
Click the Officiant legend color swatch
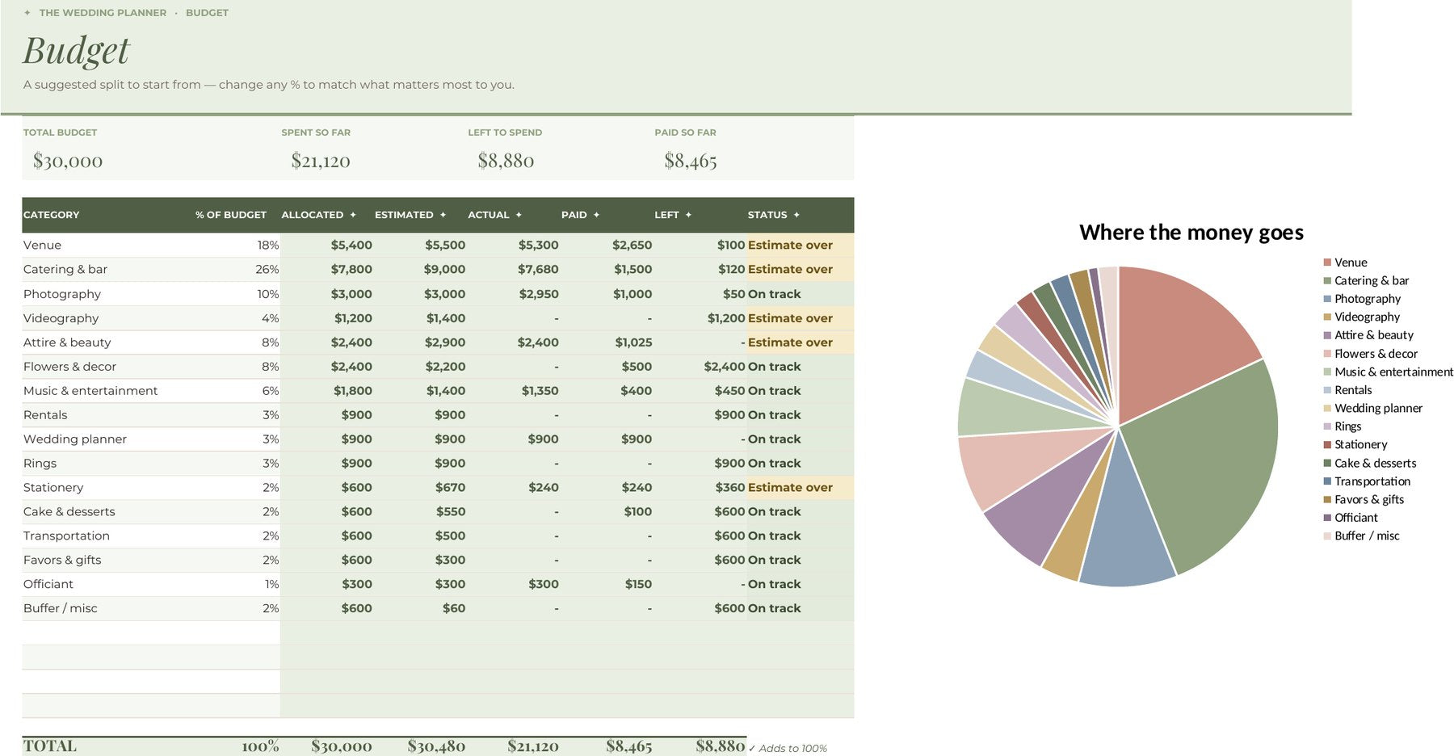(x=1327, y=518)
